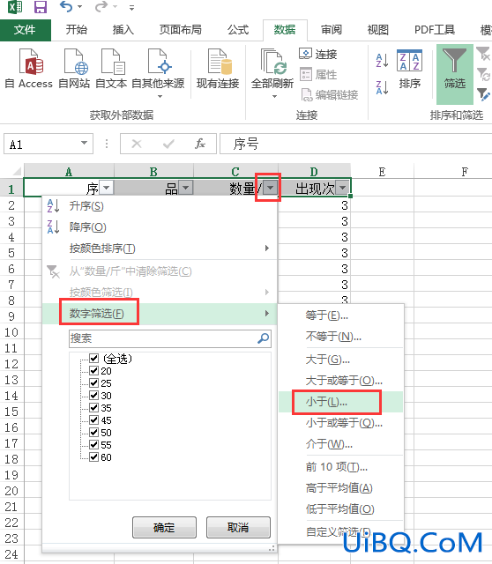Screen dimensions: 492x564
Task: Click the 取消 Cancel button
Action: tap(238, 527)
